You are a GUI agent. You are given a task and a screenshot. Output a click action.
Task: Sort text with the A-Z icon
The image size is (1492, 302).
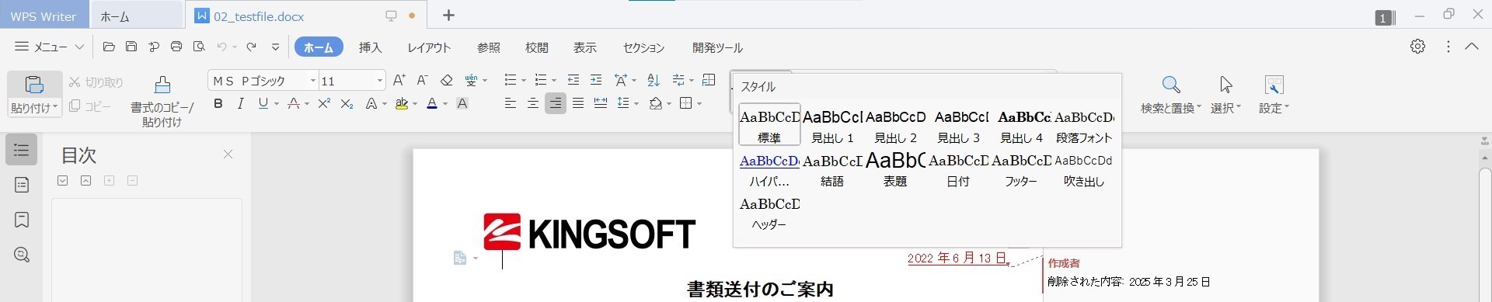654,80
